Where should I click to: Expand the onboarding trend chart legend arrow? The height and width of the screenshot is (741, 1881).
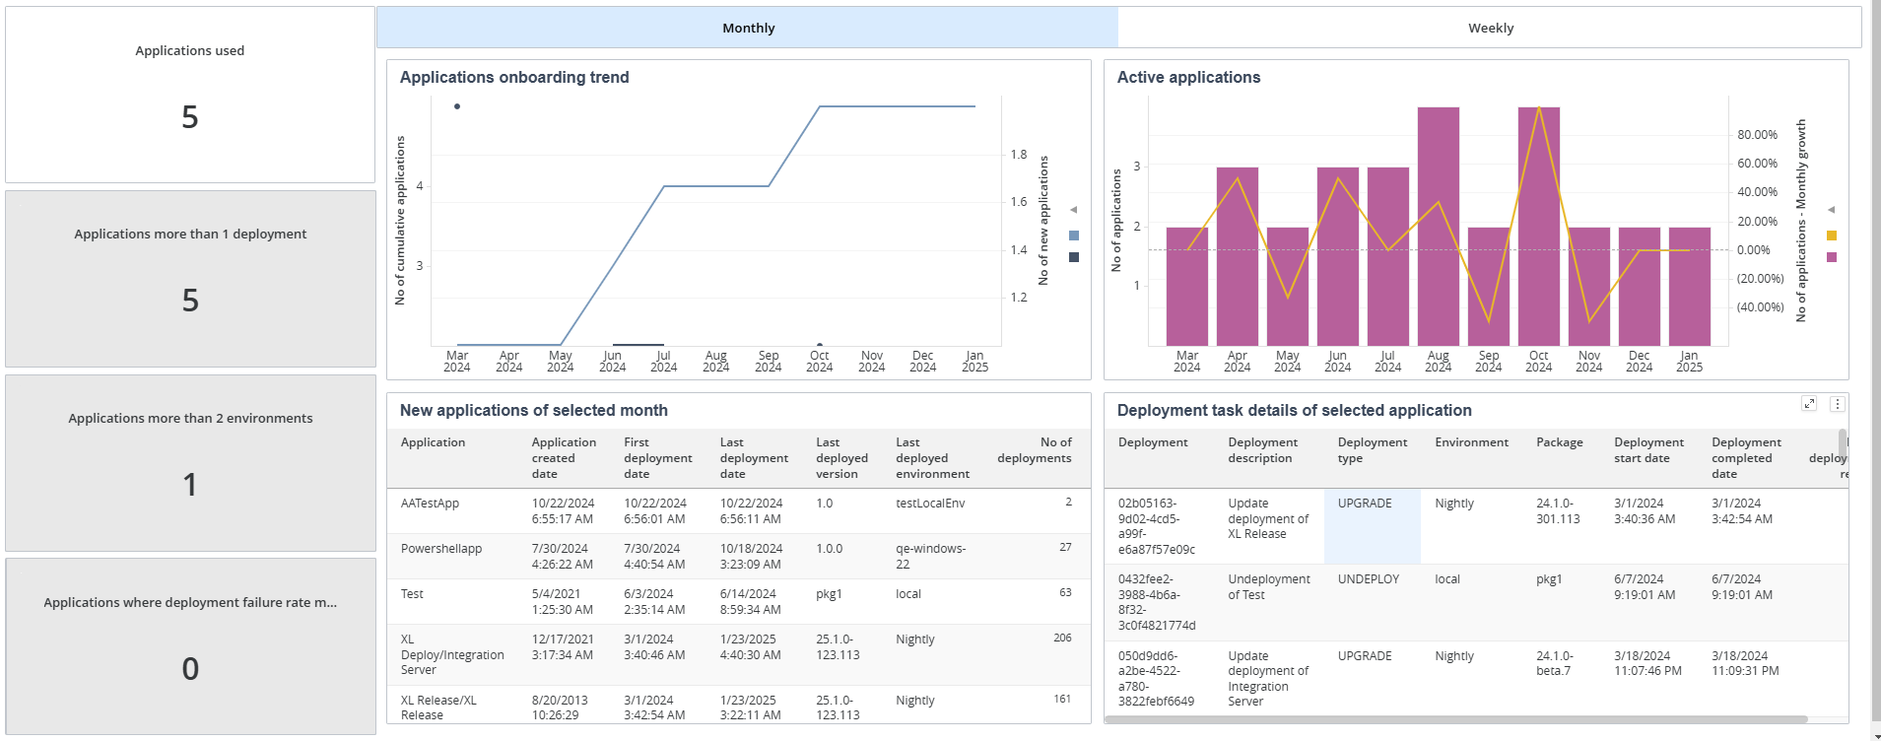(1074, 210)
